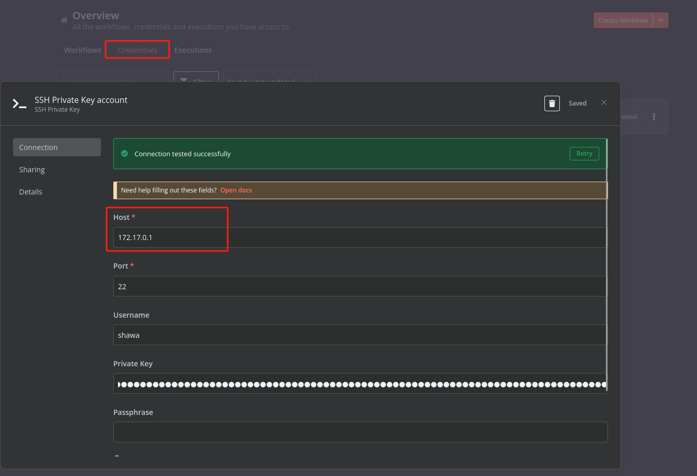Switch to the Workflows tab
The width and height of the screenshot is (697, 476).
tap(83, 50)
